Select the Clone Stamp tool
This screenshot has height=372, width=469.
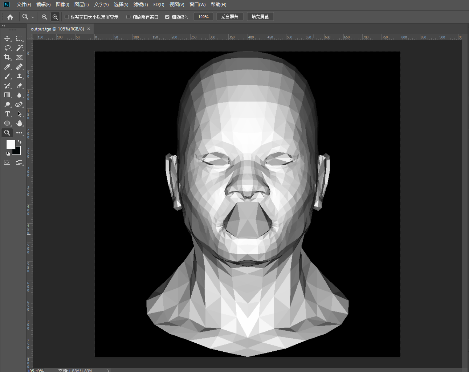point(19,76)
